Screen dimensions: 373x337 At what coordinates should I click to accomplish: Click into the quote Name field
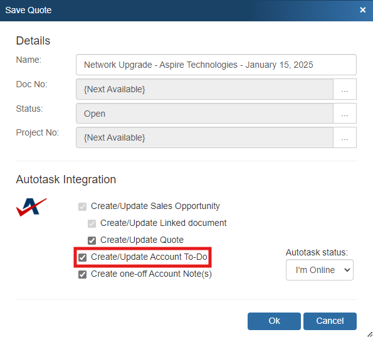point(216,65)
